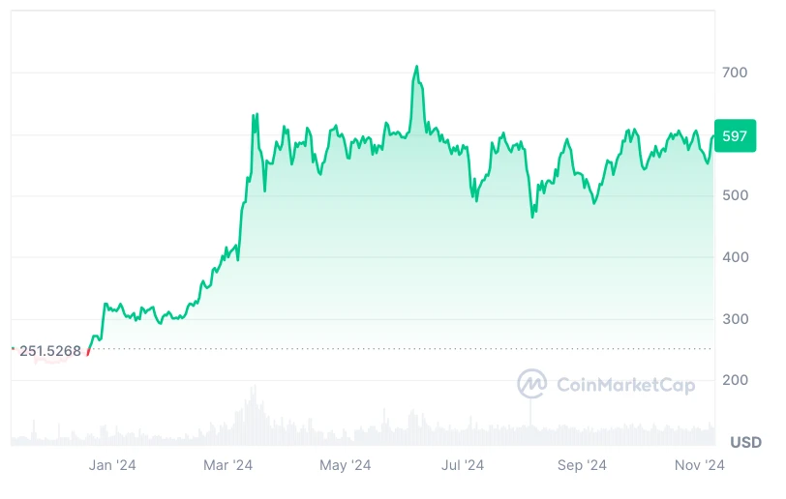
Task: Select the Mar '24 date label
Action: (x=228, y=465)
